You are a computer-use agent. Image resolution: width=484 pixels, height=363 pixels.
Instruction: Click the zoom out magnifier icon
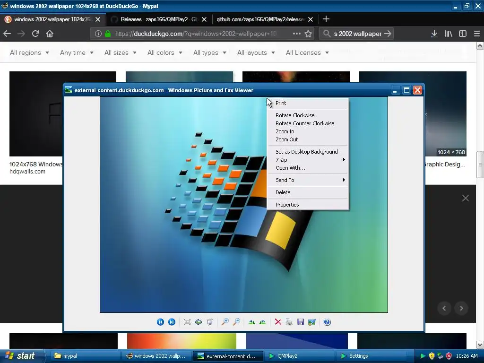click(236, 322)
